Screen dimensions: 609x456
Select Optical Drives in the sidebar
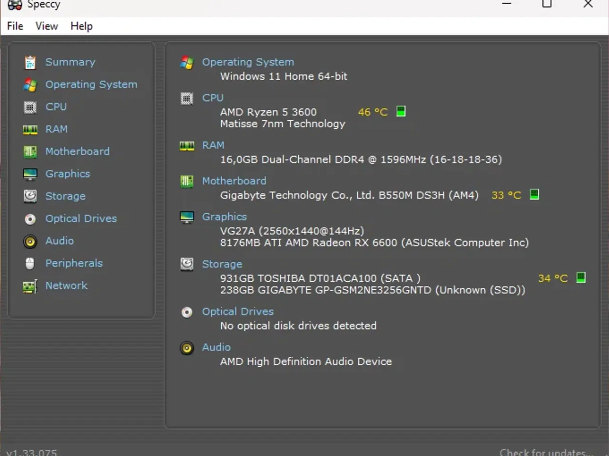pos(81,218)
